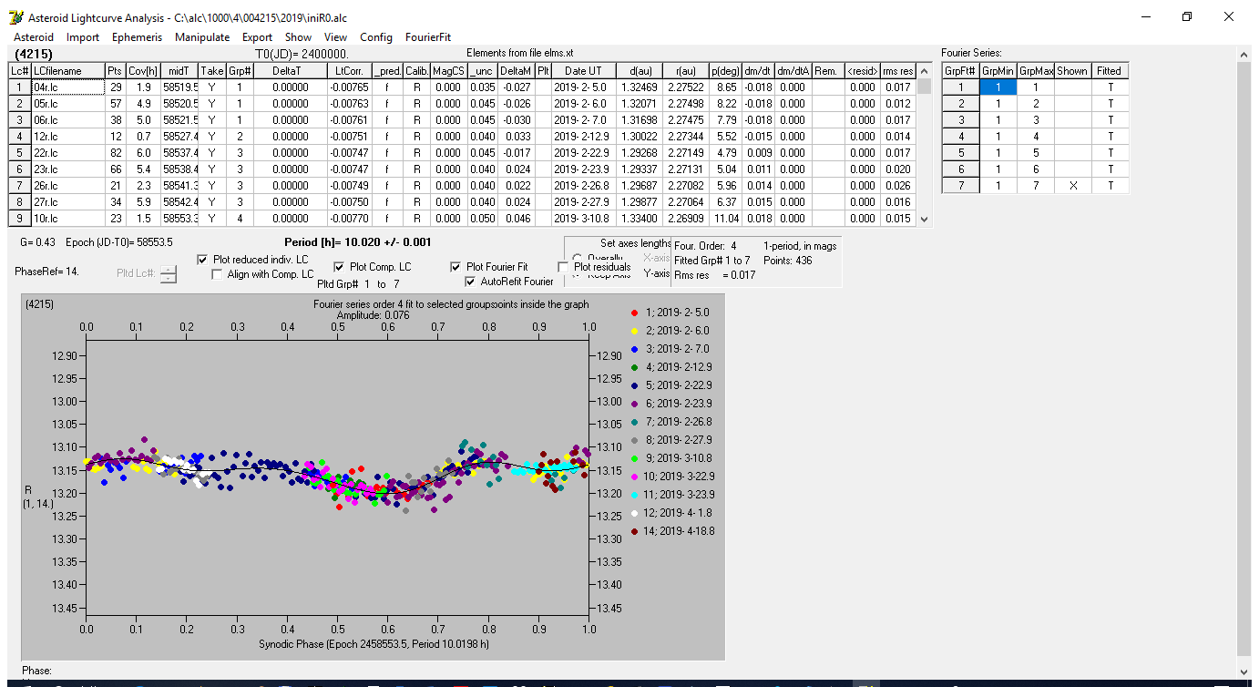The height and width of the screenshot is (687, 1259).
Task: Select the Overall axes length radio button
Action: [x=577, y=258]
